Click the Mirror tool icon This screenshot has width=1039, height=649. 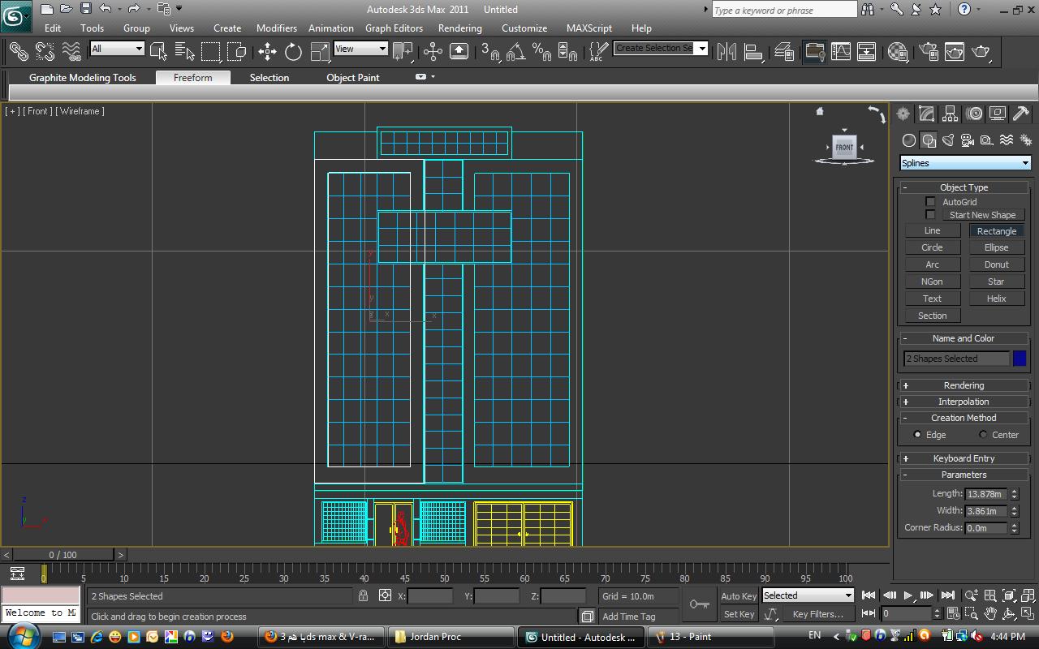[726, 52]
